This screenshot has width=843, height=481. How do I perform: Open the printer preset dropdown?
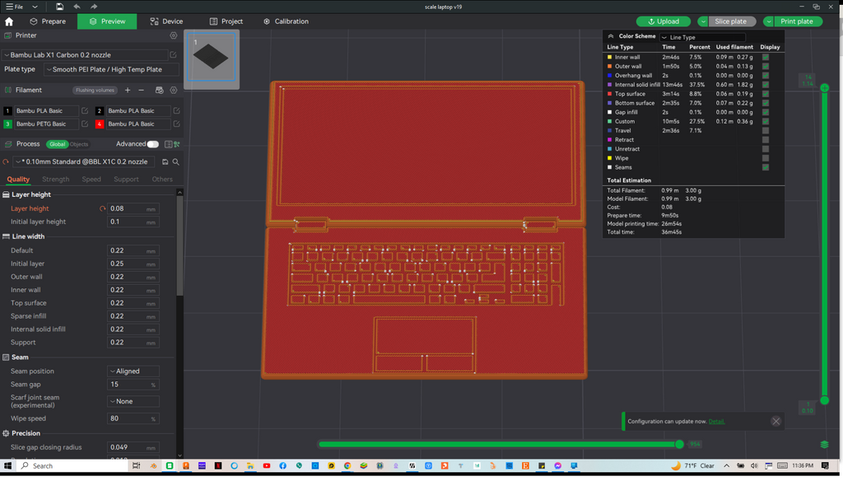pyautogui.click(x=85, y=55)
